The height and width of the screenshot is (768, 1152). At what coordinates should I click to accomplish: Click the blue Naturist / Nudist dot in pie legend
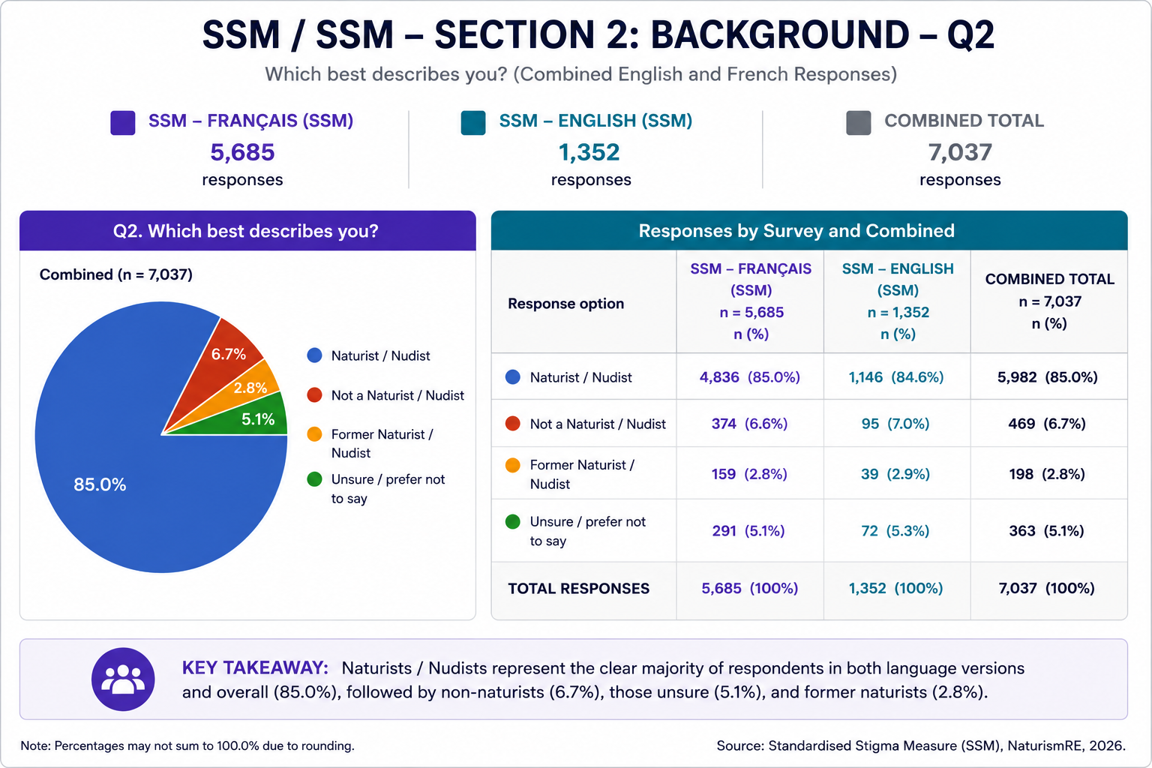pyautogui.click(x=315, y=355)
